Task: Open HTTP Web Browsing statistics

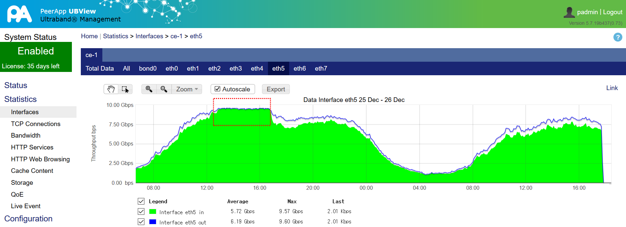Action: [40, 159]
